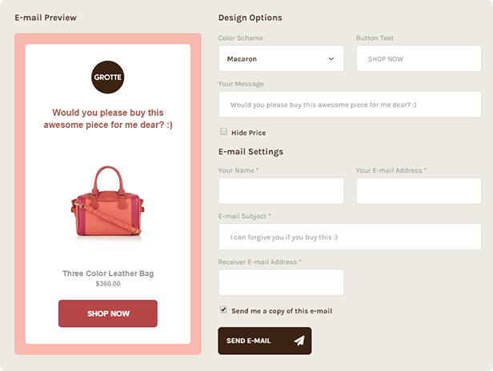The width and height of the screenshot is (493, 371).
Task: Click into the Your Message field
Action: [351, 104]
